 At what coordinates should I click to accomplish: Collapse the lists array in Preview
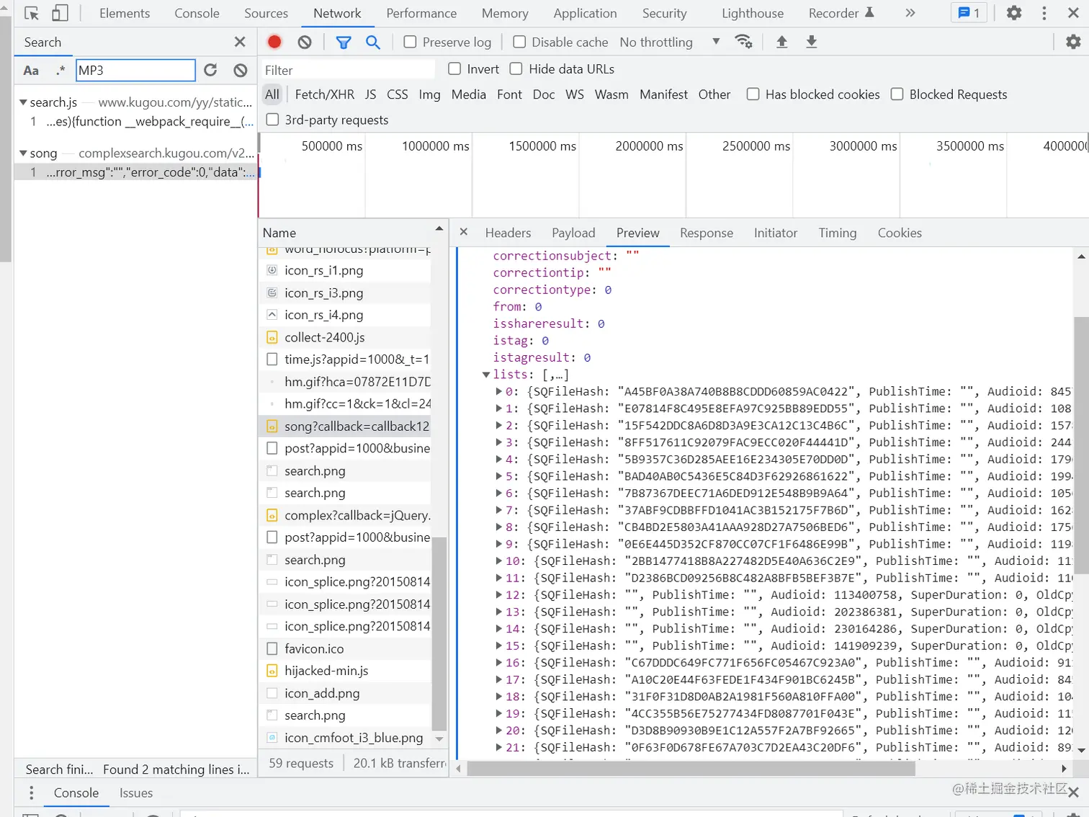(x=486, y=375)
